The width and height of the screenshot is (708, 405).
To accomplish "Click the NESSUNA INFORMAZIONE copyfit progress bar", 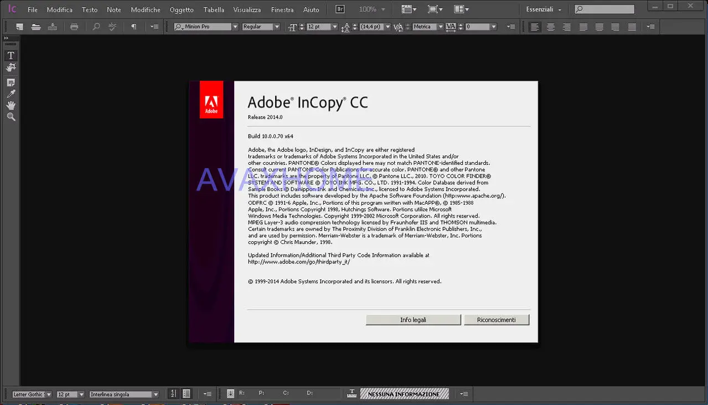I will 404,394.
